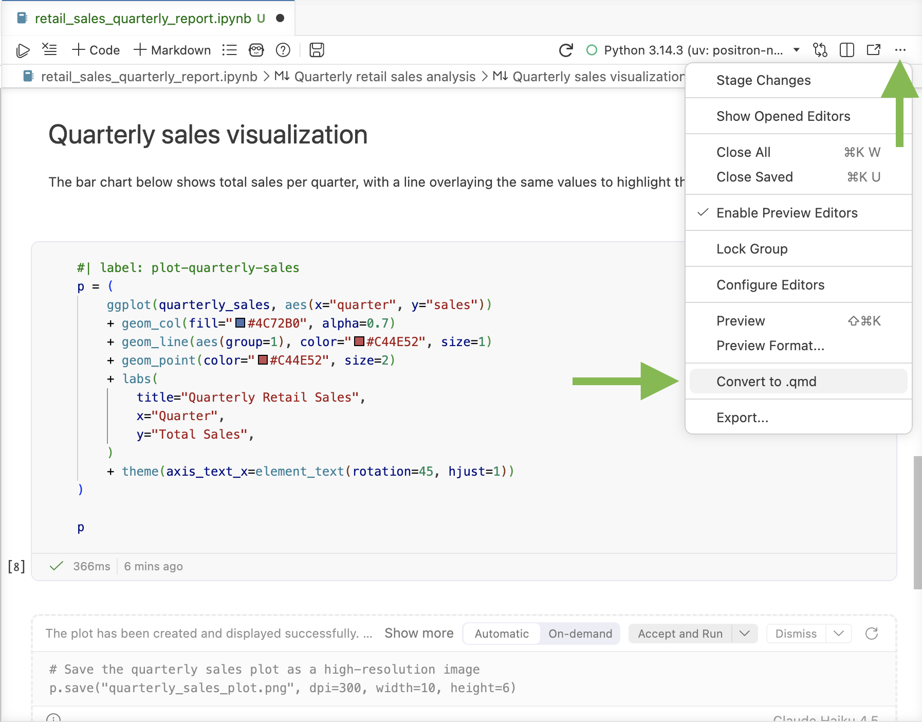Viewport: 922px width, 722px height.
Task: Click the more actions ellipsis button
Action: pyautogui.click(x=900, y=50)
